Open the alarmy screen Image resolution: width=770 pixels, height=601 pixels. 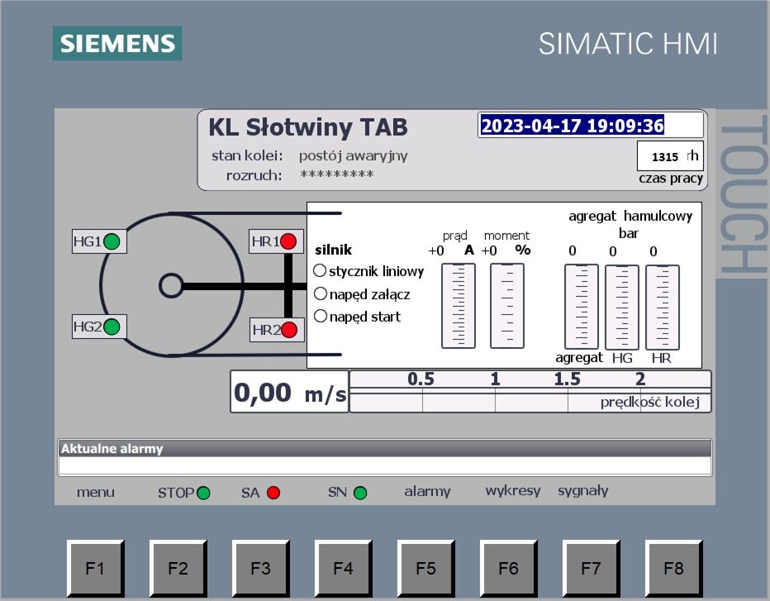427,491
